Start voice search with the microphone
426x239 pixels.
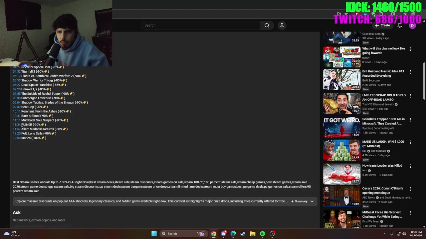(282, 25)
